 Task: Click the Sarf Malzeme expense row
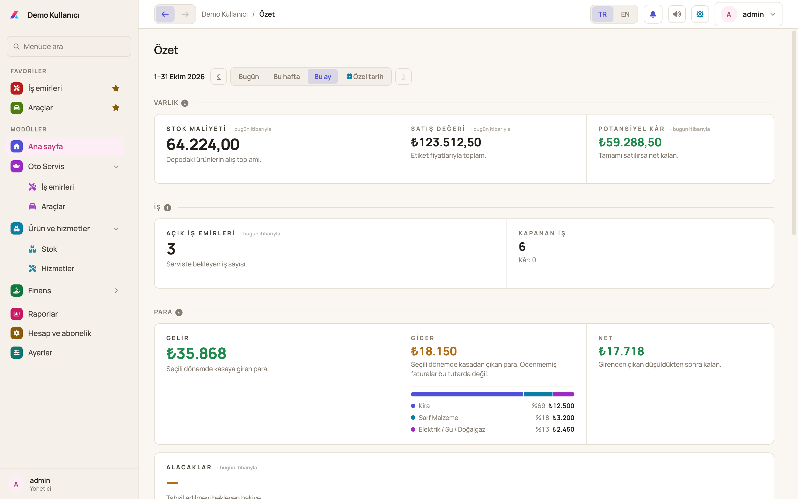coord(492,418)
